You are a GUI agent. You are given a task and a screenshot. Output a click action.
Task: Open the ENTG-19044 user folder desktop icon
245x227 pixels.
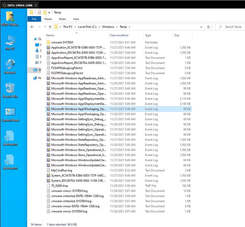click(x=10, y=18)
